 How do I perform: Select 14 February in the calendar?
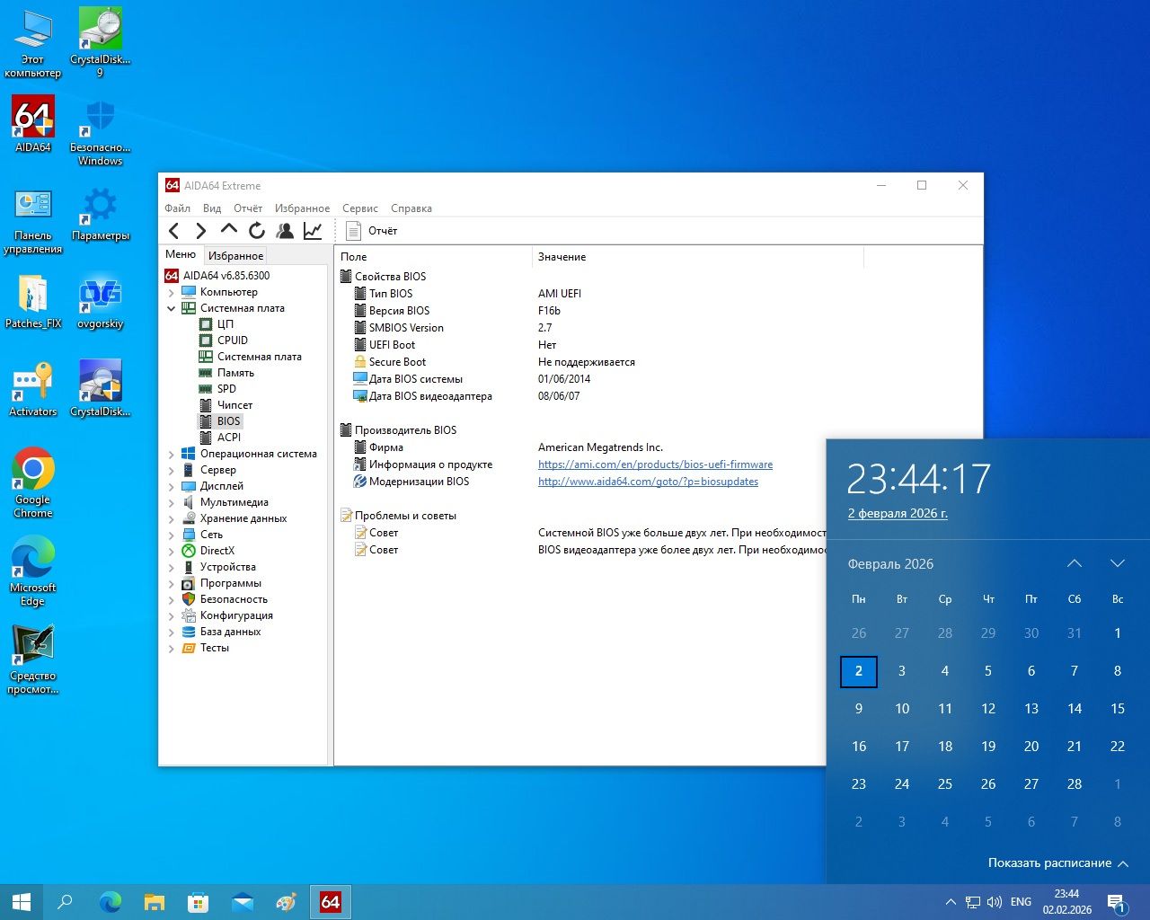[x=1075, y=709]
